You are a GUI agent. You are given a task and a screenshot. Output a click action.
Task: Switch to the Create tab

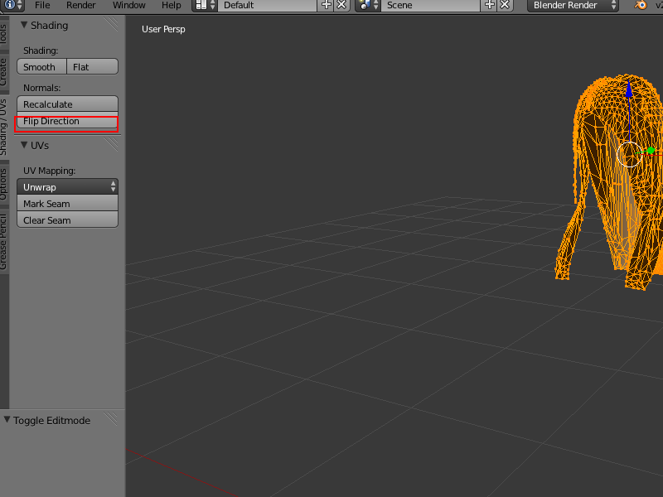click(x=4, y=73)
